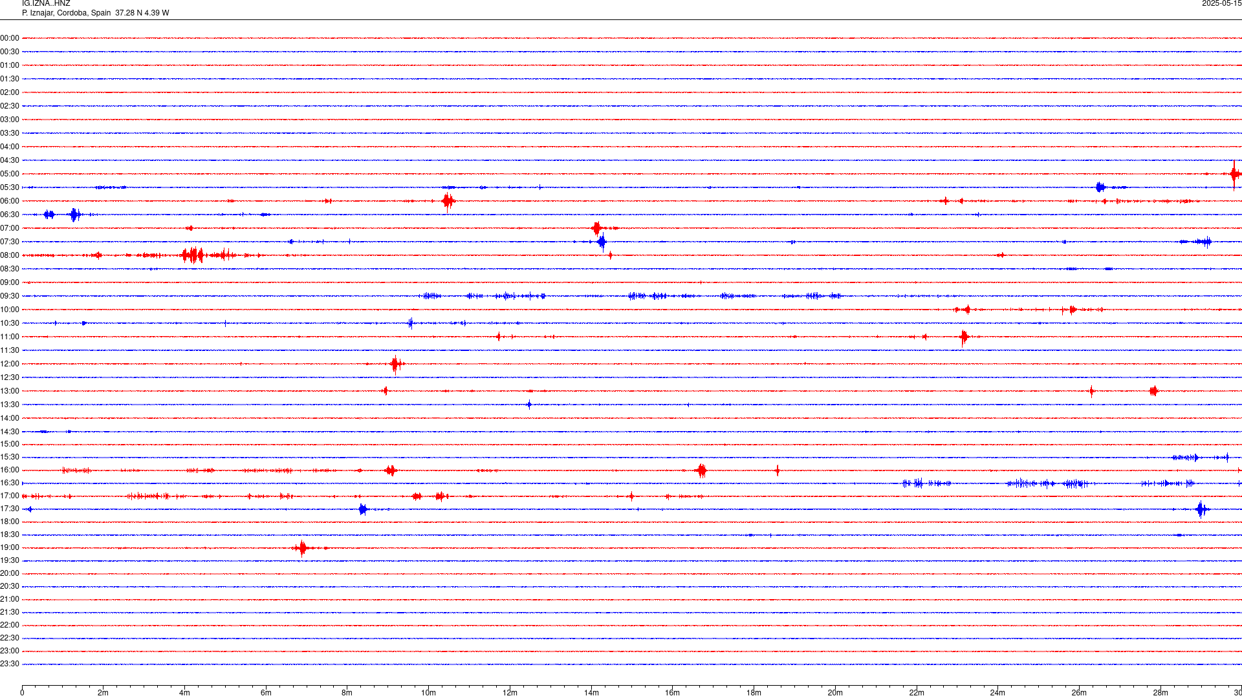
Task: Click the 10:00 trace time label
Action: point(10,310)
